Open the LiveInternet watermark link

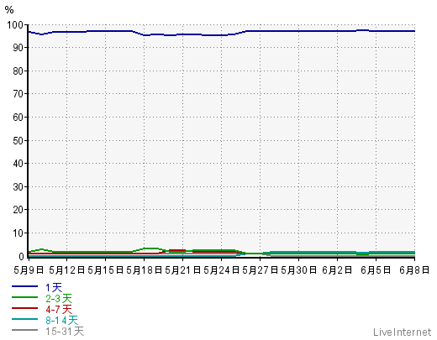(402, 332)
